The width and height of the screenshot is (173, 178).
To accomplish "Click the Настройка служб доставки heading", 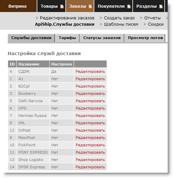I will [x=44, y=53].
